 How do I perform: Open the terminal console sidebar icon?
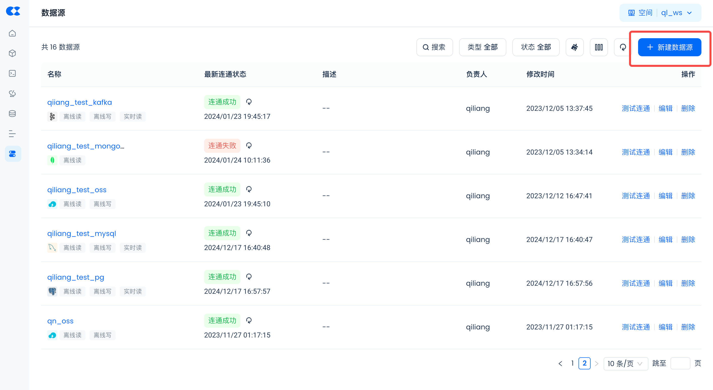pyautogui.click(x=13, y=73)
